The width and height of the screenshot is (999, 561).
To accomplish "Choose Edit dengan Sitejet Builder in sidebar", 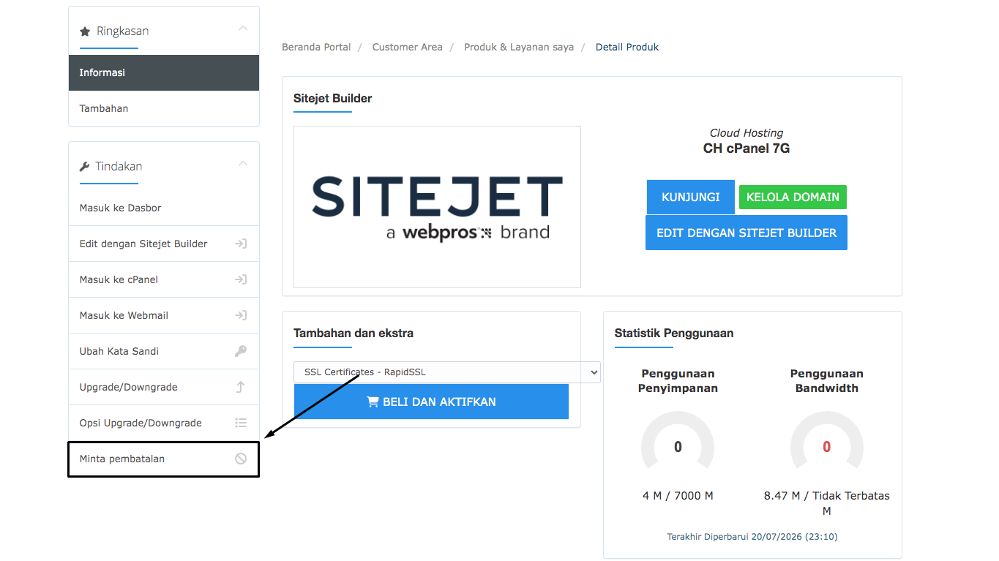I will 164,244.
